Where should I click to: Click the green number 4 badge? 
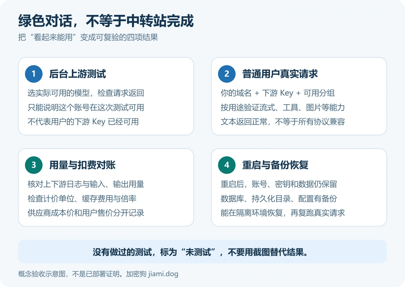tap(227, 165)
